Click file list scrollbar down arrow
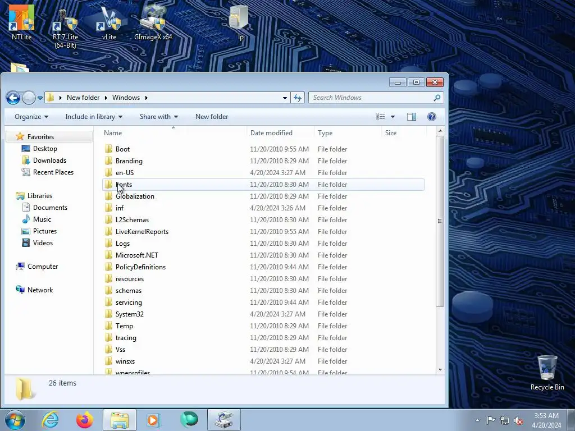This screenshot has height=431, width=575. (x=440, y=370)
